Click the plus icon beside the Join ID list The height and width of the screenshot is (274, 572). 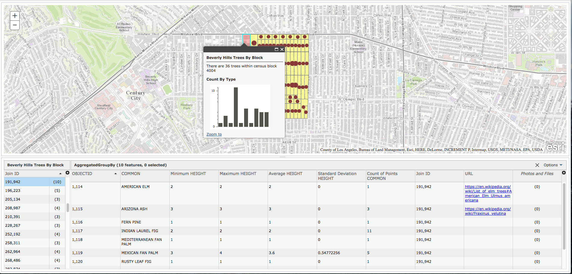68,173
